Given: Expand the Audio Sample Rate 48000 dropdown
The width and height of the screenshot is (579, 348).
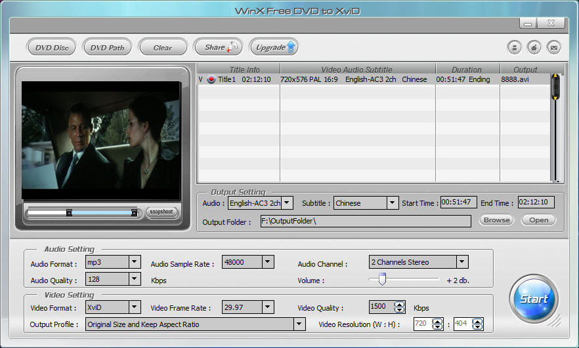Looking at the screenshot, I should tap(268, 262).
